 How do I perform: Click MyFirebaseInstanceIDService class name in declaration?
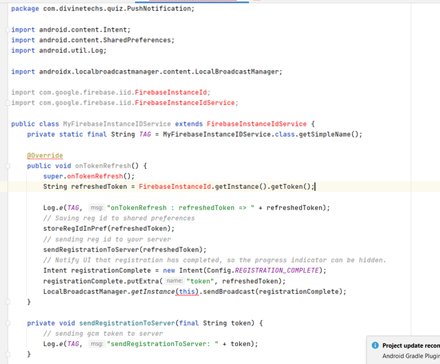click(x=117, y=124)
